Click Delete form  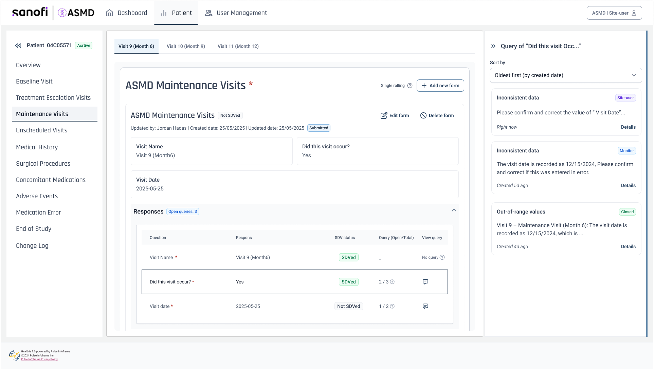tap(437, 115)
